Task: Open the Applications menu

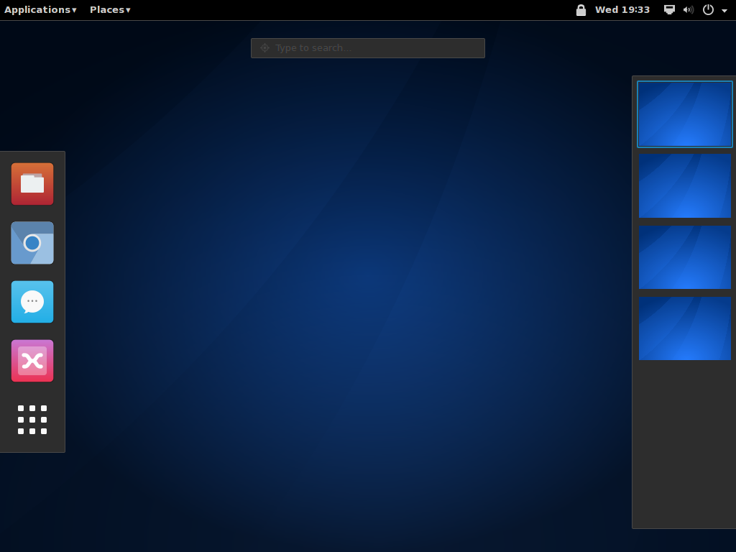Action: click(x=36, y=10)
